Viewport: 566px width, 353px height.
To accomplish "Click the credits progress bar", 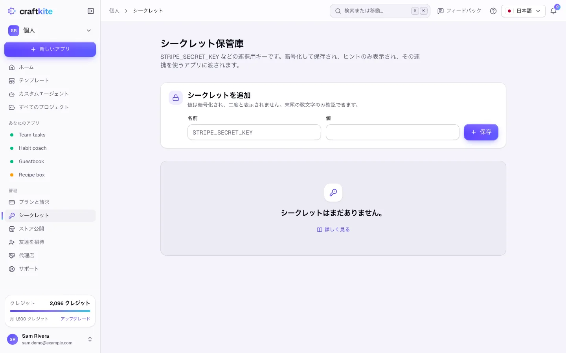I will (50, 311).
